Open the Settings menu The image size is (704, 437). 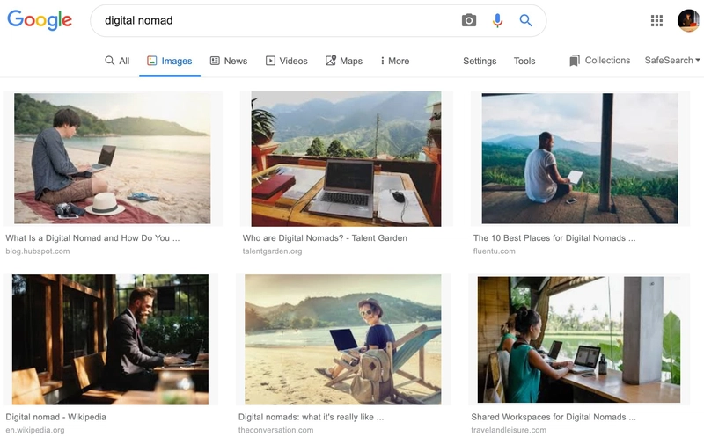[x=480, y=61]
